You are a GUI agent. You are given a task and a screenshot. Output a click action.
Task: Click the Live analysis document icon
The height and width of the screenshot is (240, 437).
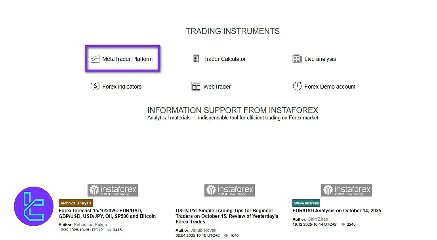tap(297, 59)
